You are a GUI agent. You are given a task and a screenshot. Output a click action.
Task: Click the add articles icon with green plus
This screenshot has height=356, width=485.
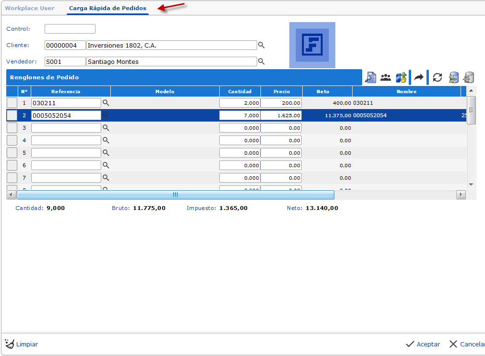coord(401,77)
